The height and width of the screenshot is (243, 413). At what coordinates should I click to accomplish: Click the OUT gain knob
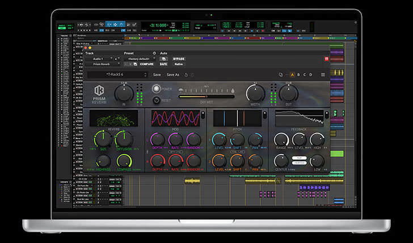(288, 93)
